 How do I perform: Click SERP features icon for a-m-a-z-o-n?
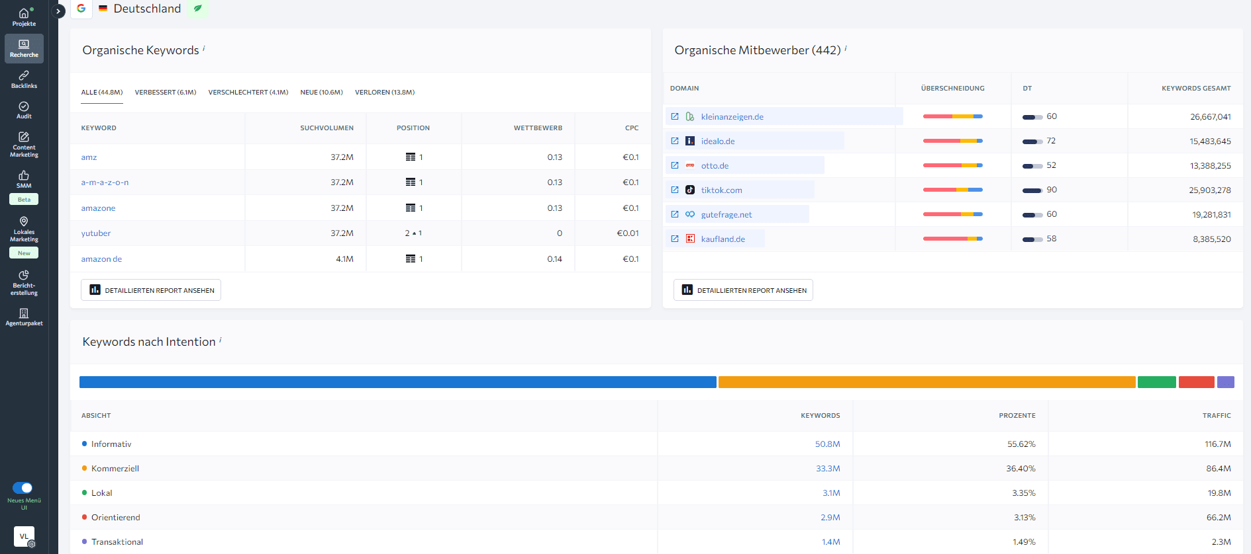point(411,182)
